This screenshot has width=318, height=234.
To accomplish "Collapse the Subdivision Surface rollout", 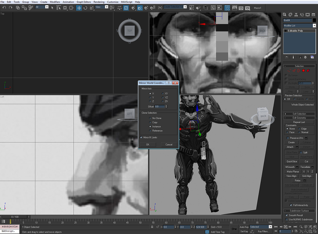I will coord(299,211).
